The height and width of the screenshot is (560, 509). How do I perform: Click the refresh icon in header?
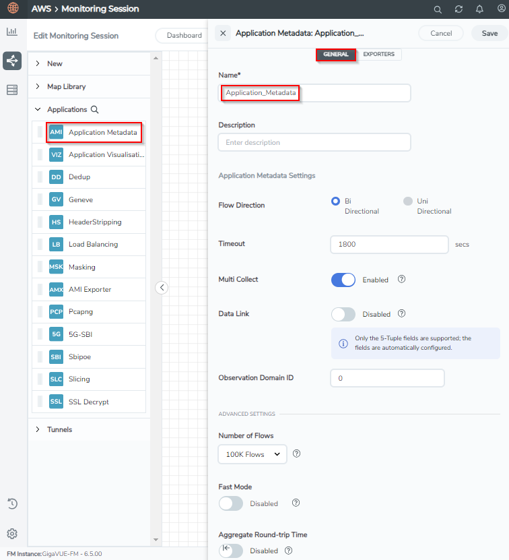click(x=459, y=9)
